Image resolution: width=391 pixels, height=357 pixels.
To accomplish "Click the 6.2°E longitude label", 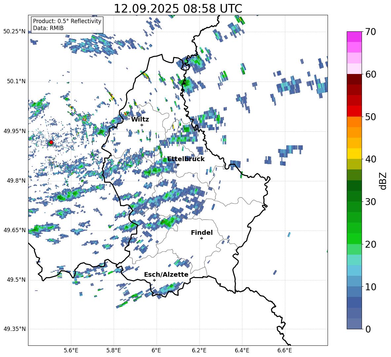I will 199,350.
